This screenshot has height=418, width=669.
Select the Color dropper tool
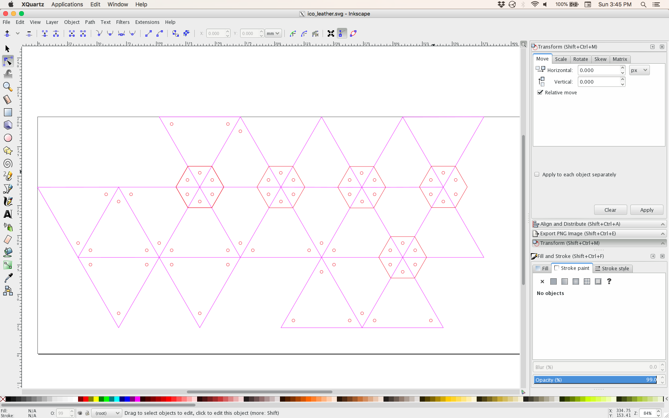tap(8, 278)
